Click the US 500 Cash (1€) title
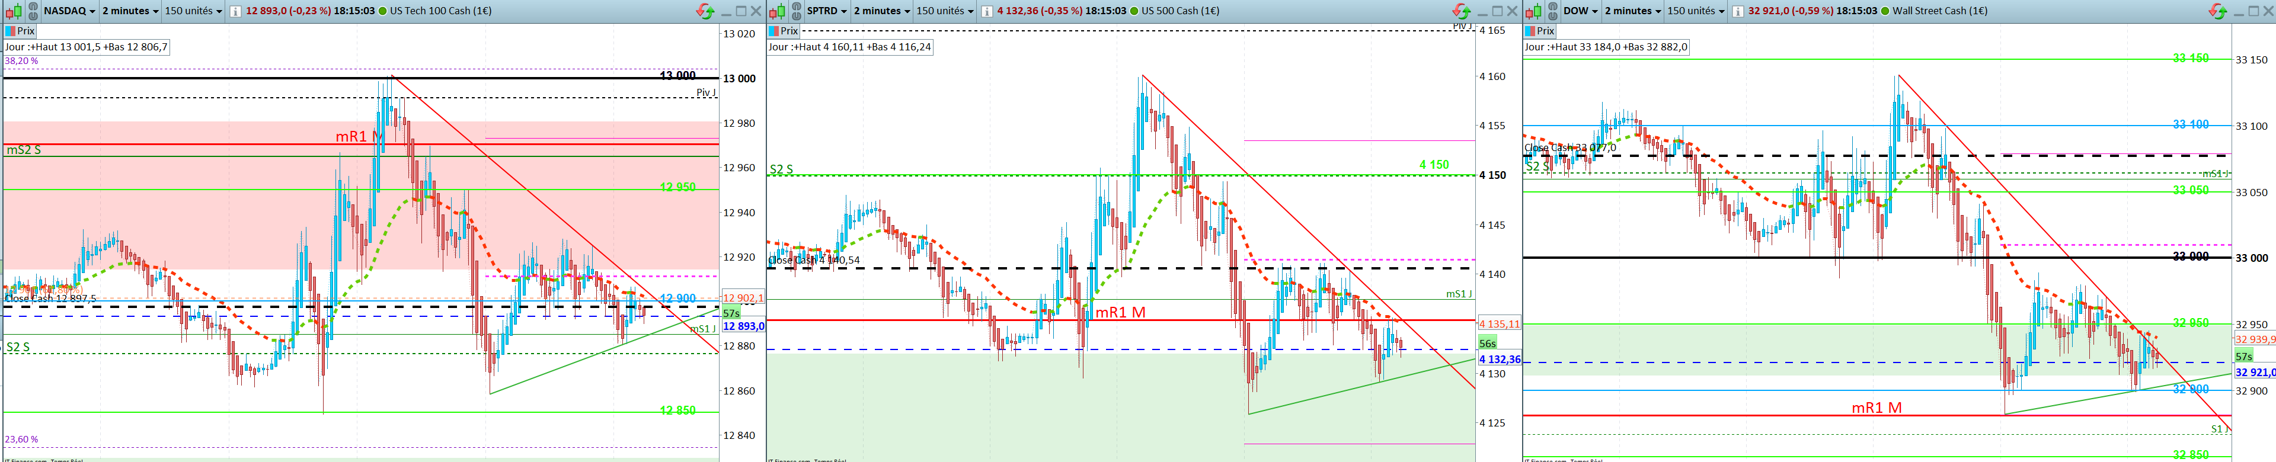The height and width of the screenshot is (462, 2276). (x=1181, y=11)
